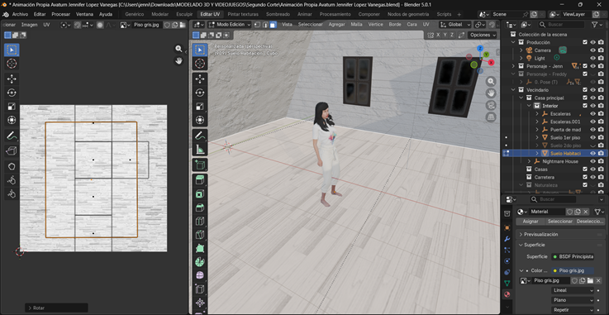The height and width of the screenshot is (315, 609).
Task: Open the Lineal interpolation dropdown
Action: point(573,290)
